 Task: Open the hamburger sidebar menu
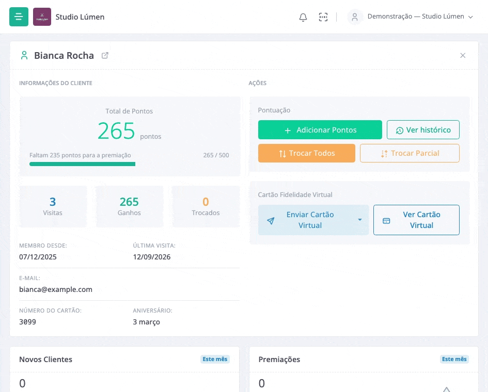pyautogui.click(x=19, y=17)
